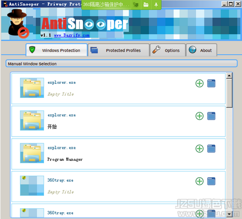Select first explorer.exe process name

pyautogui.click(x=61, y=82)
